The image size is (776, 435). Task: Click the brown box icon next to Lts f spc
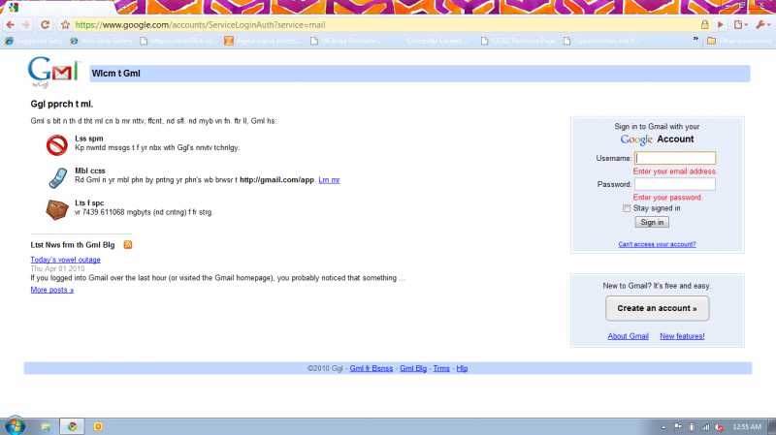pyautogui.click(x=57, y=210)
